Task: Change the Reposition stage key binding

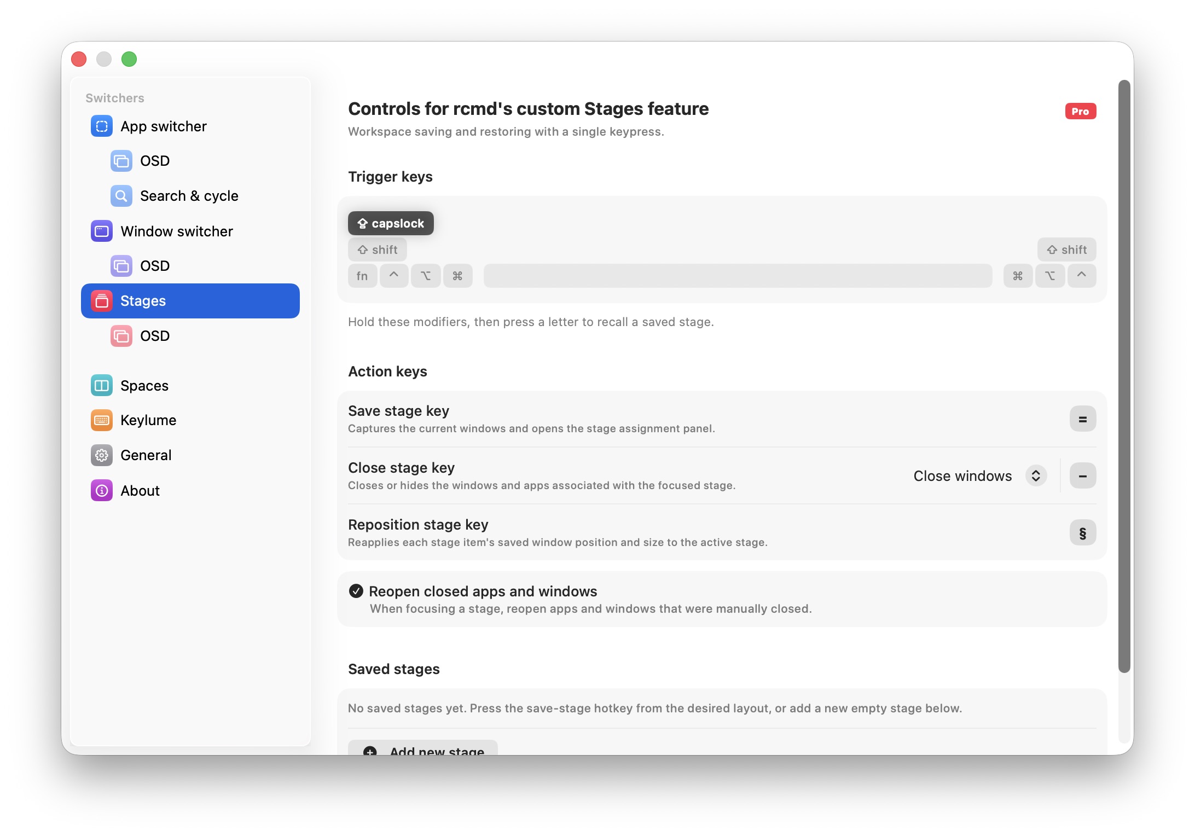Action: [x=1083, y=533]
